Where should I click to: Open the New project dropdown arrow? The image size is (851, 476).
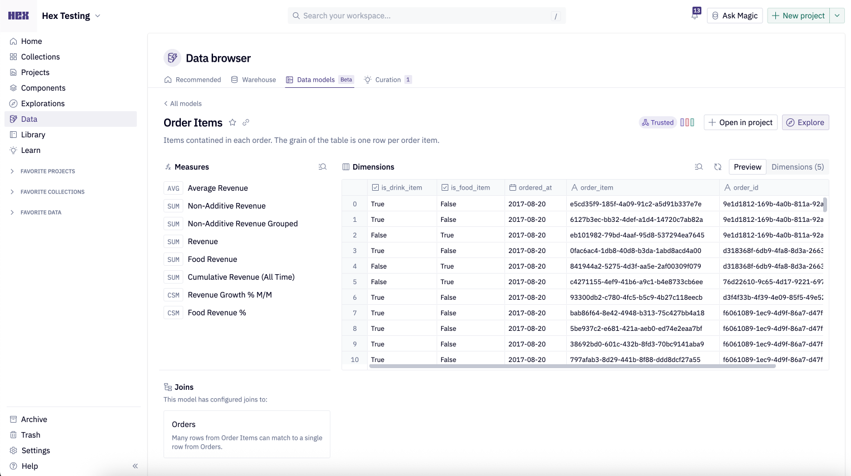click(x=837, y=16)
